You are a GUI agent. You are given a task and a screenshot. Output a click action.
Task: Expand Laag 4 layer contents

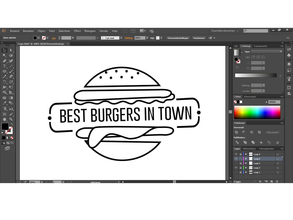pyautogui.click(x=246, y=154)
